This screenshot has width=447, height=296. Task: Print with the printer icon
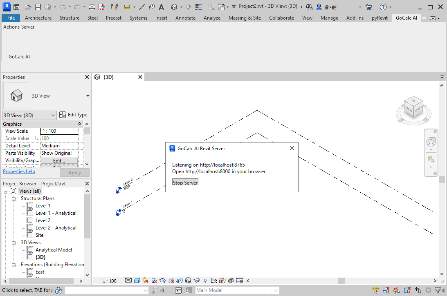click(92, 7)
